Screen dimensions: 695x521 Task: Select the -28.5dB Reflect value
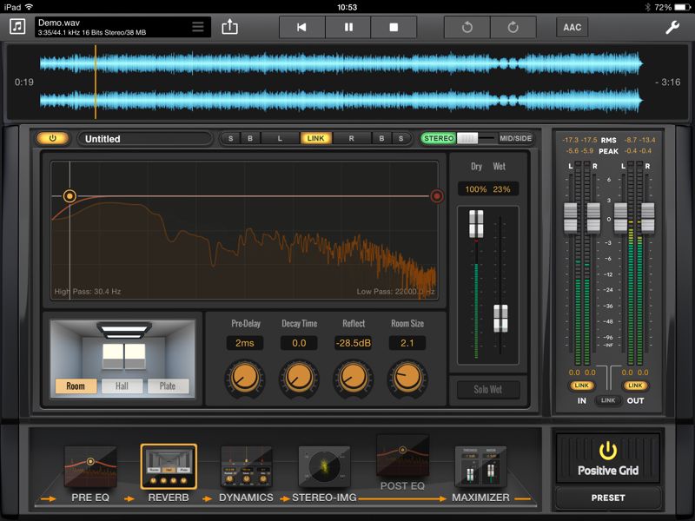pos(354,343)
